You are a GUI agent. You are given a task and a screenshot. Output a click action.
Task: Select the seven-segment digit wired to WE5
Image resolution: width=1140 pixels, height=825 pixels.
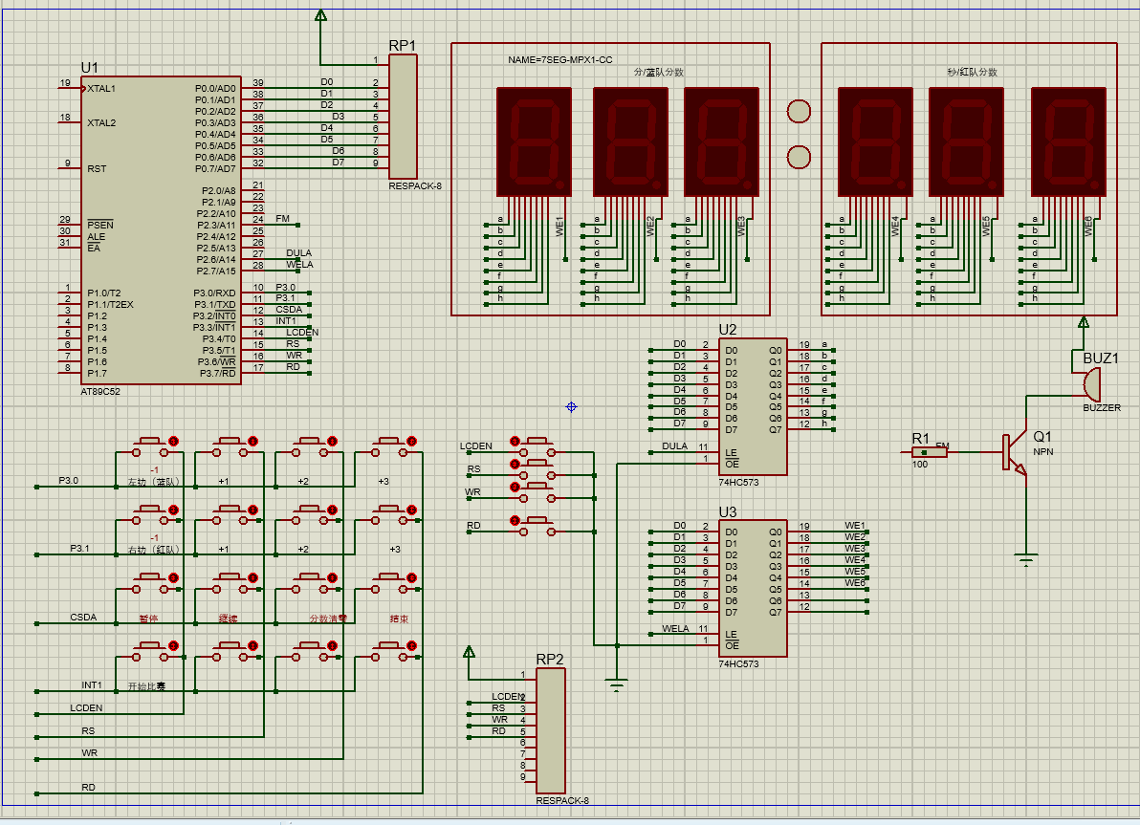pyautogui.click(x=966, y=141)
